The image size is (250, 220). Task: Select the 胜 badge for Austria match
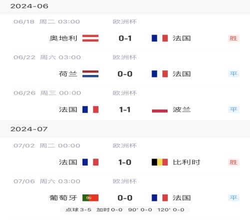pos(233,38)
